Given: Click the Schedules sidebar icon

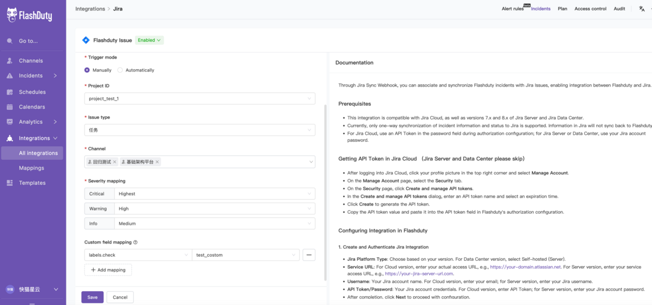Looking at the screenshot, I should click(x=9, y=92).
